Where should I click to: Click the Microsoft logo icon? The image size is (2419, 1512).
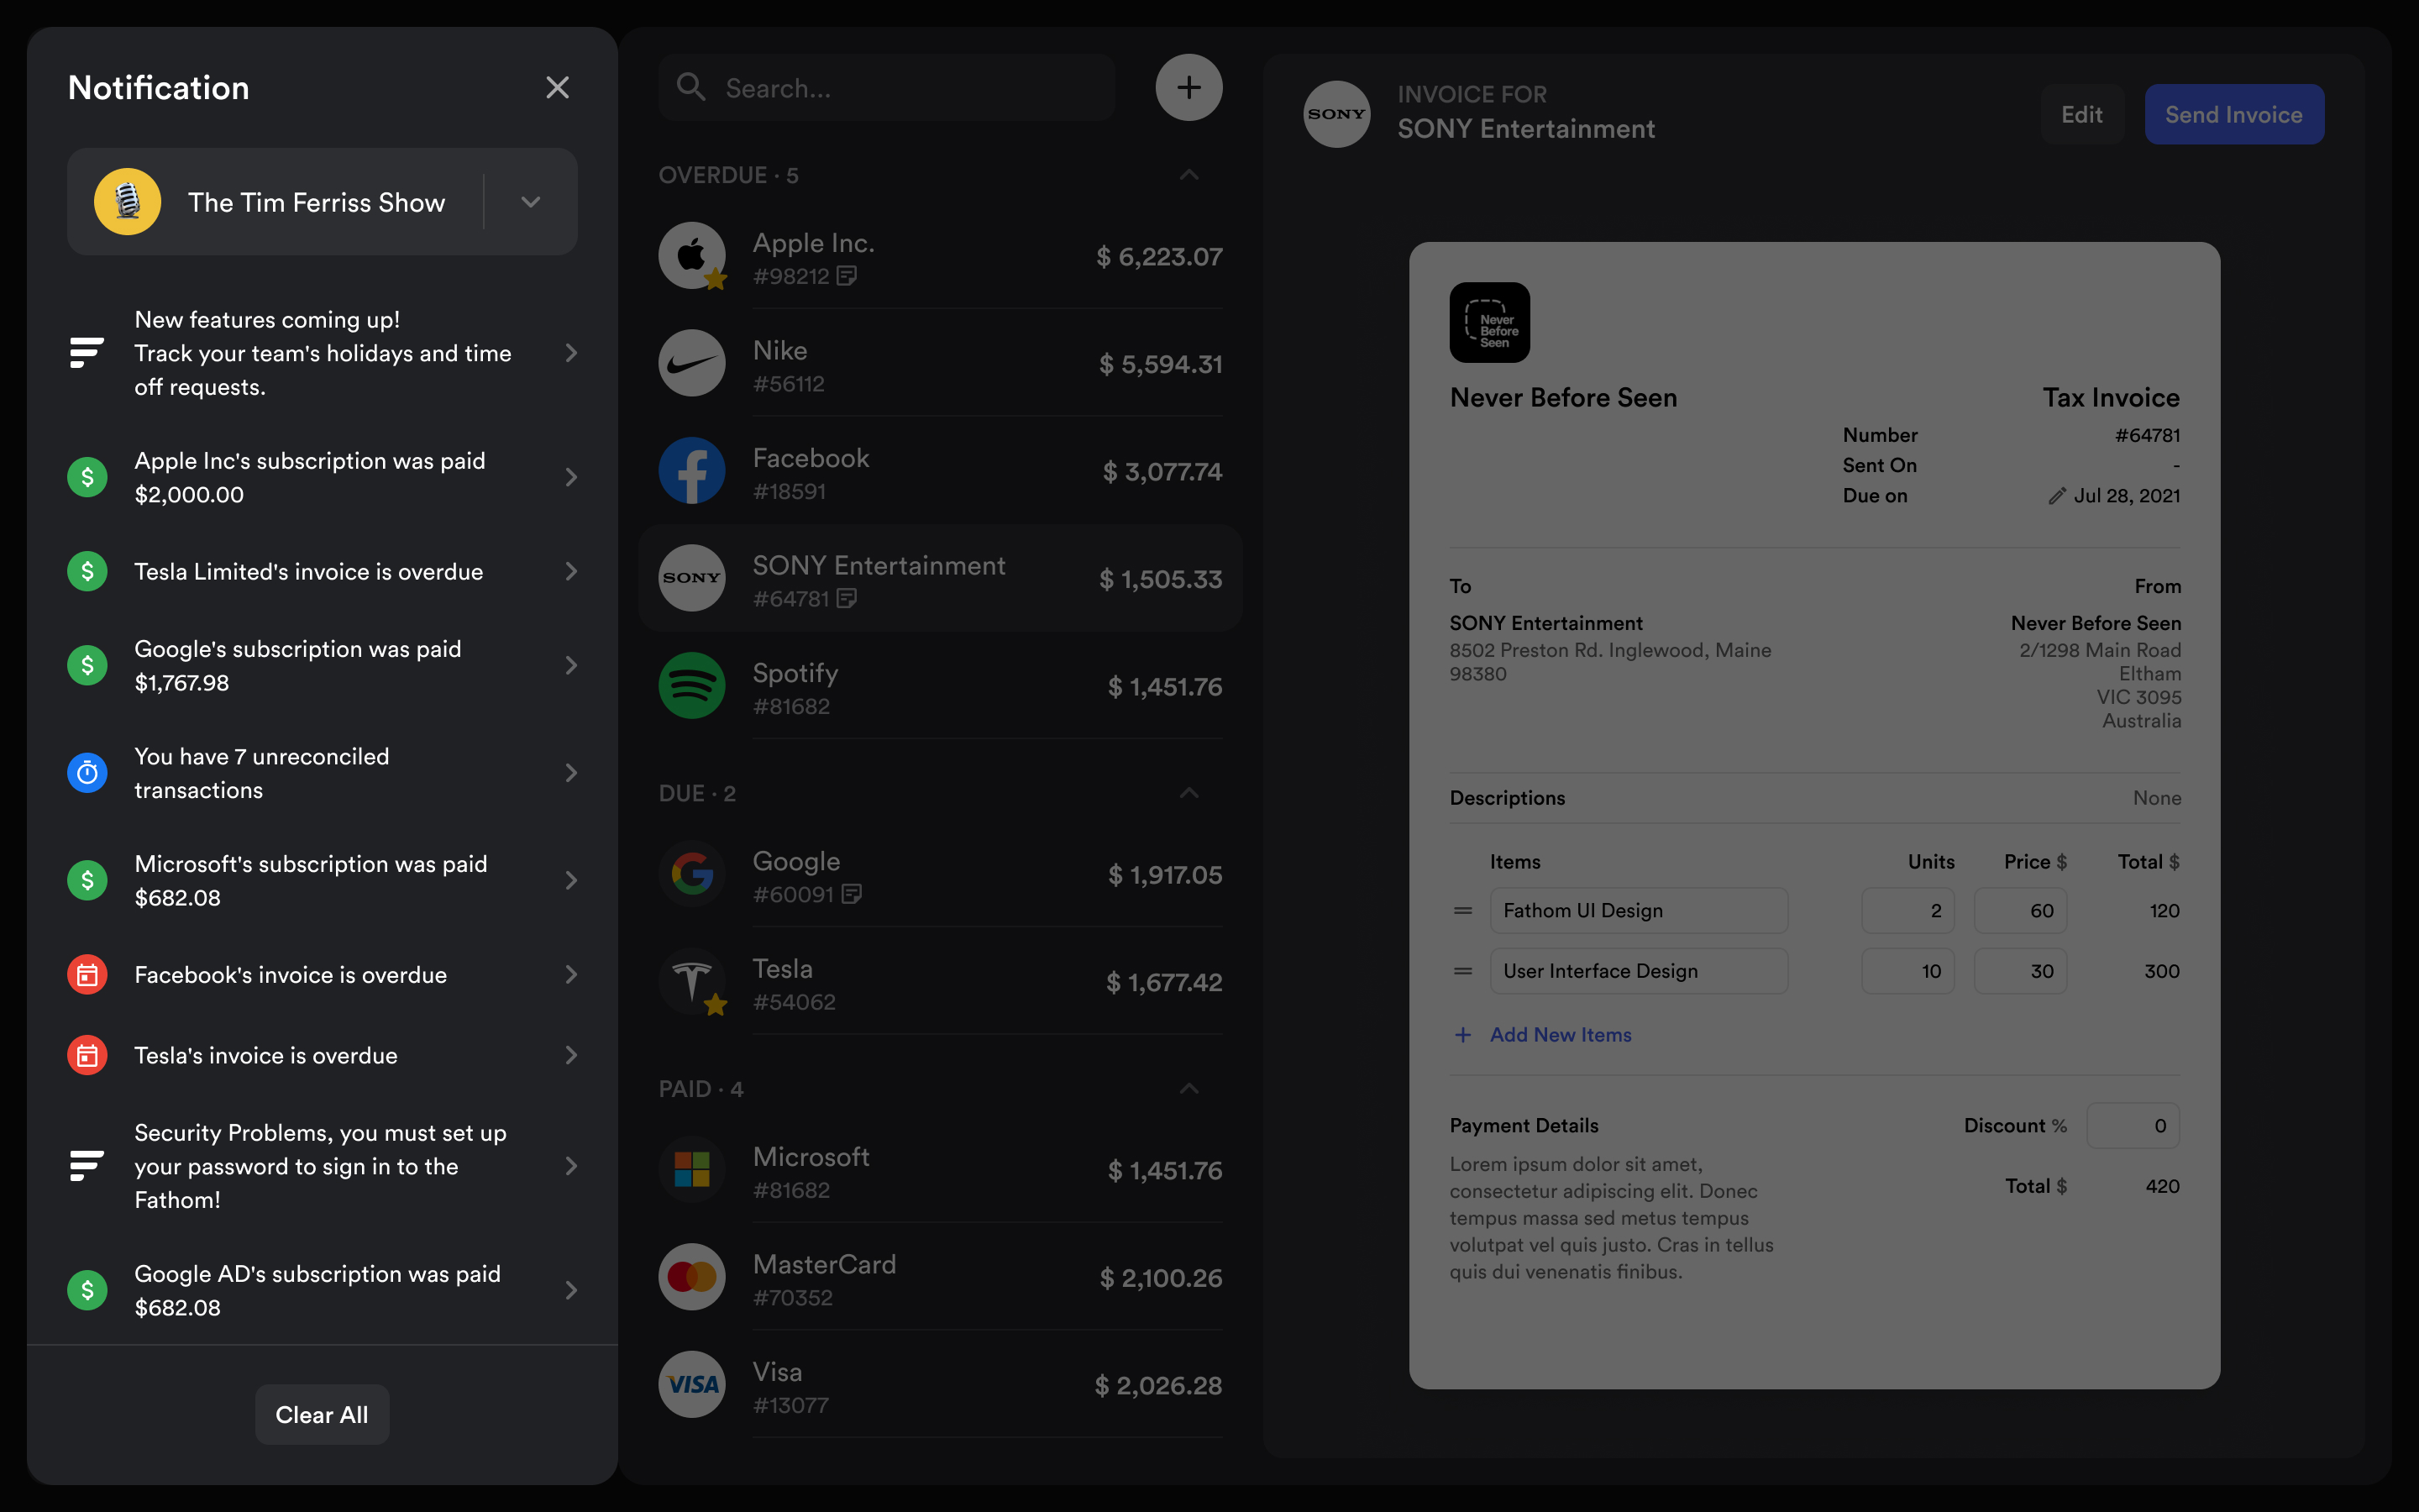point(692,1170)
